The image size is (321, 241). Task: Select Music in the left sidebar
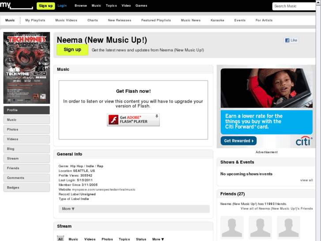click(26, 120)
